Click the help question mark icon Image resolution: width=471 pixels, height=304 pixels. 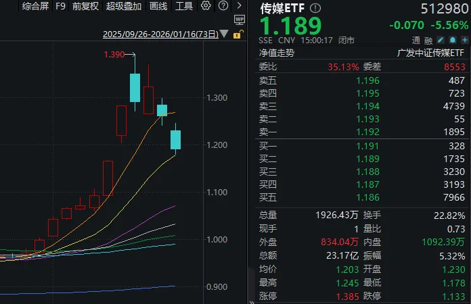point(223,6)
